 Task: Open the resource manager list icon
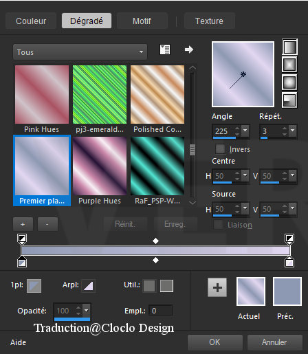tap(165, 49)
